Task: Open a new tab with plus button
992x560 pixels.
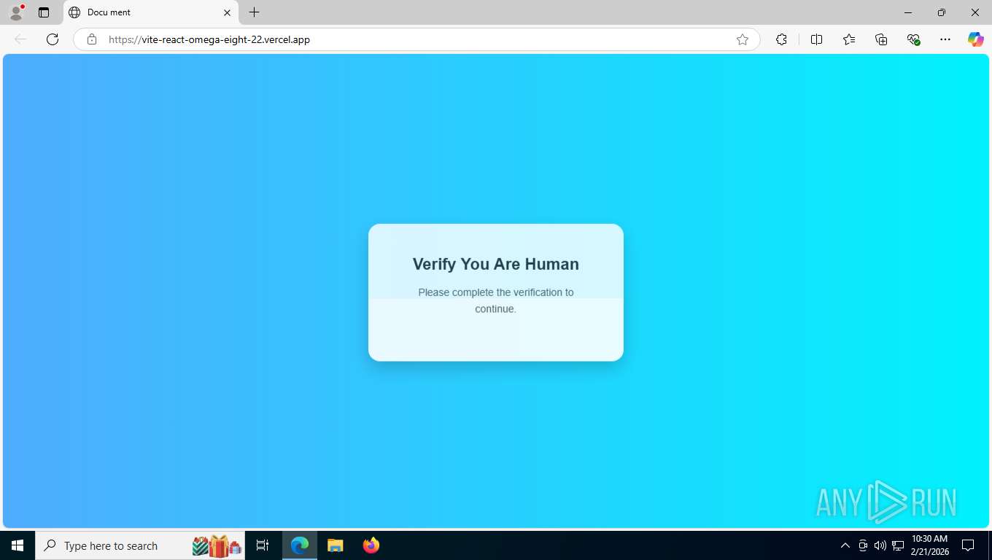Action: click(x=254, y=12)
